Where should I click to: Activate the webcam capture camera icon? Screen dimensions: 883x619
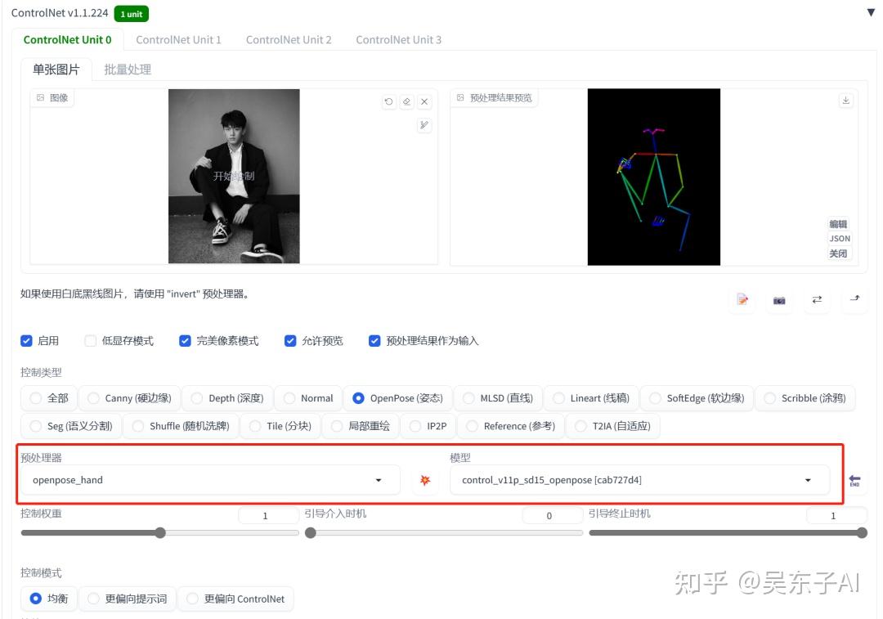[x=779, y=301]
